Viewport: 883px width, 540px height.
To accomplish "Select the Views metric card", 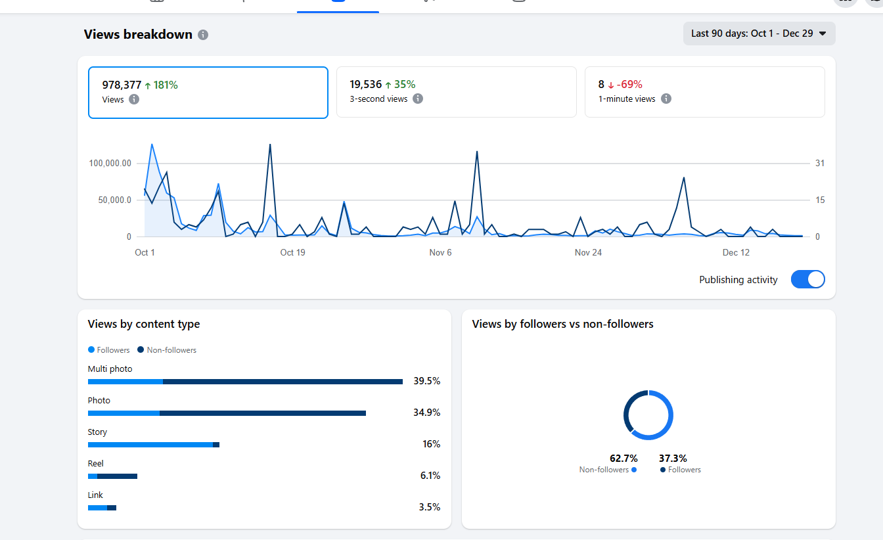I will point(208,93).
